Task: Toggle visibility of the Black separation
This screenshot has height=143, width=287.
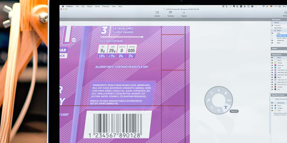Action: pyautogui.click(x=272, y=77)
